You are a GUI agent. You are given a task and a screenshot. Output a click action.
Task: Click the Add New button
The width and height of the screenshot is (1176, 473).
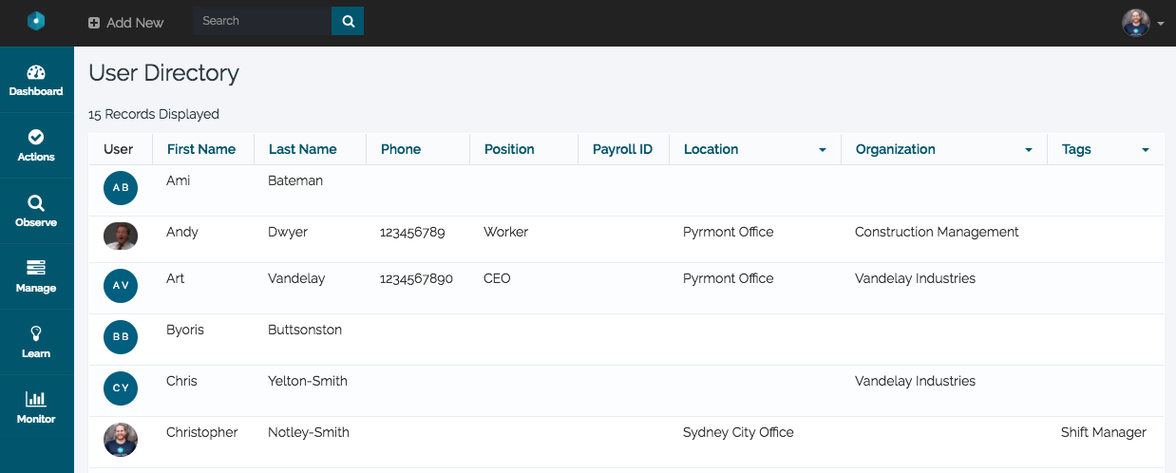click(x=125, y=22)
